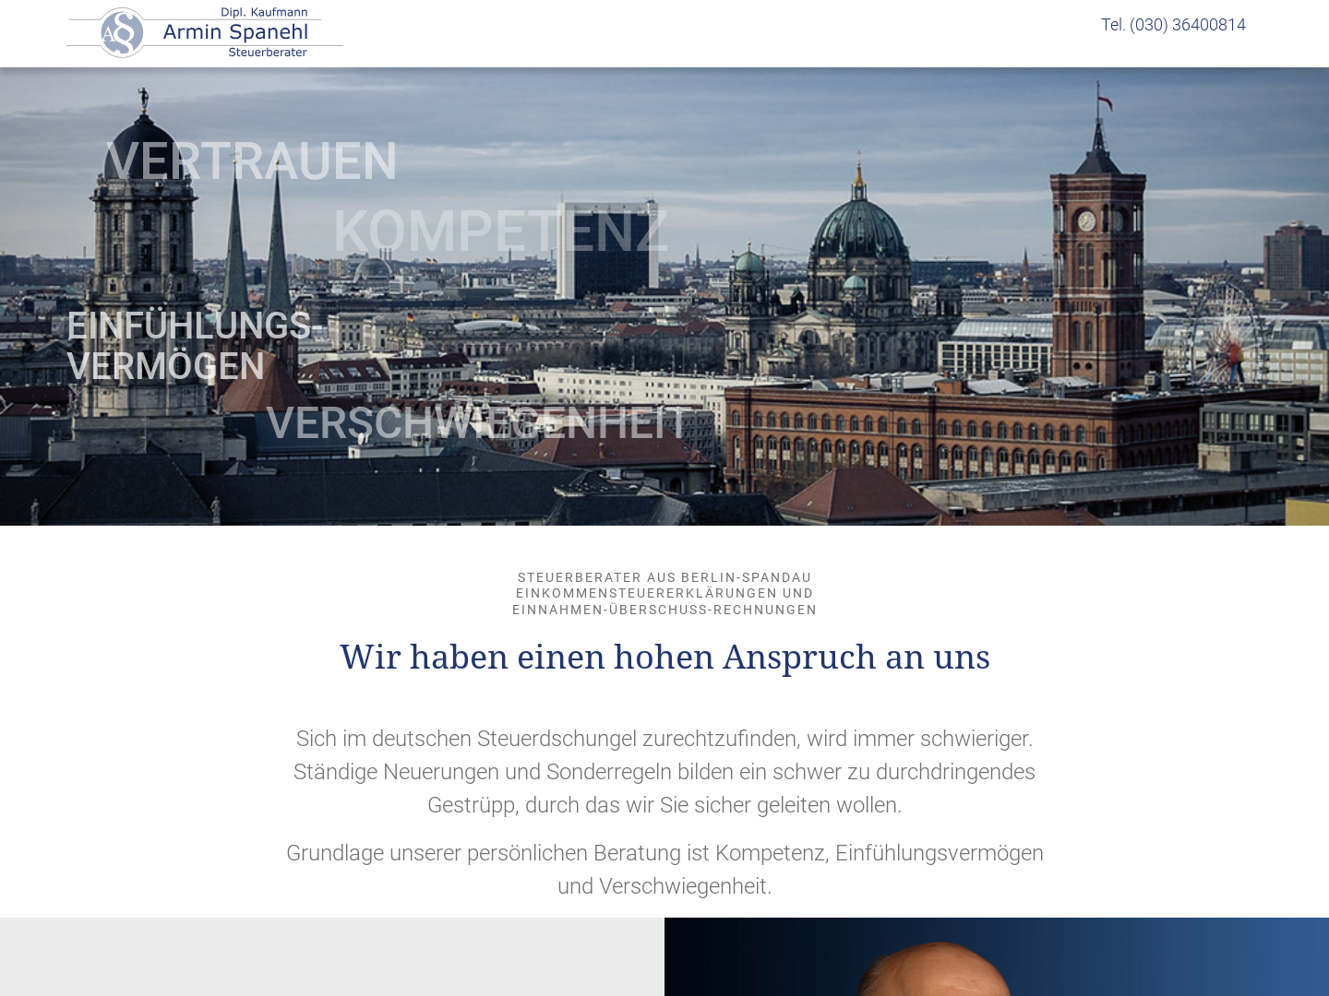This screenshot has height=996, width=1329.
Task: Click the portrait photo on blue background
Action: tap(997, 957)
